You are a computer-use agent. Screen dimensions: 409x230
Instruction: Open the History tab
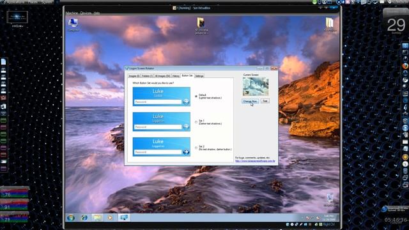(176, 76)
